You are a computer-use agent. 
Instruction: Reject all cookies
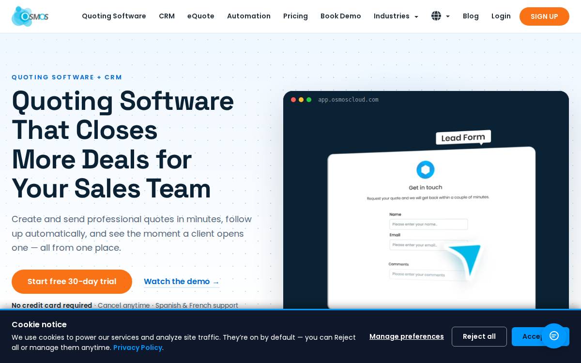[479, 336]
